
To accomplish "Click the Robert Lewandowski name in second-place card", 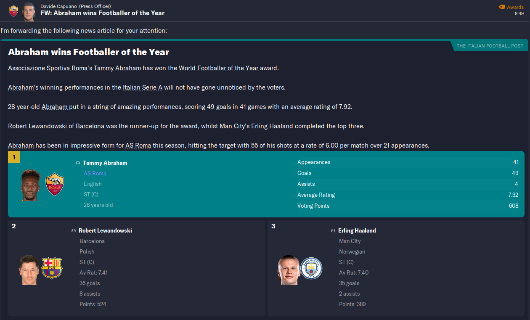I will (105, 230).
